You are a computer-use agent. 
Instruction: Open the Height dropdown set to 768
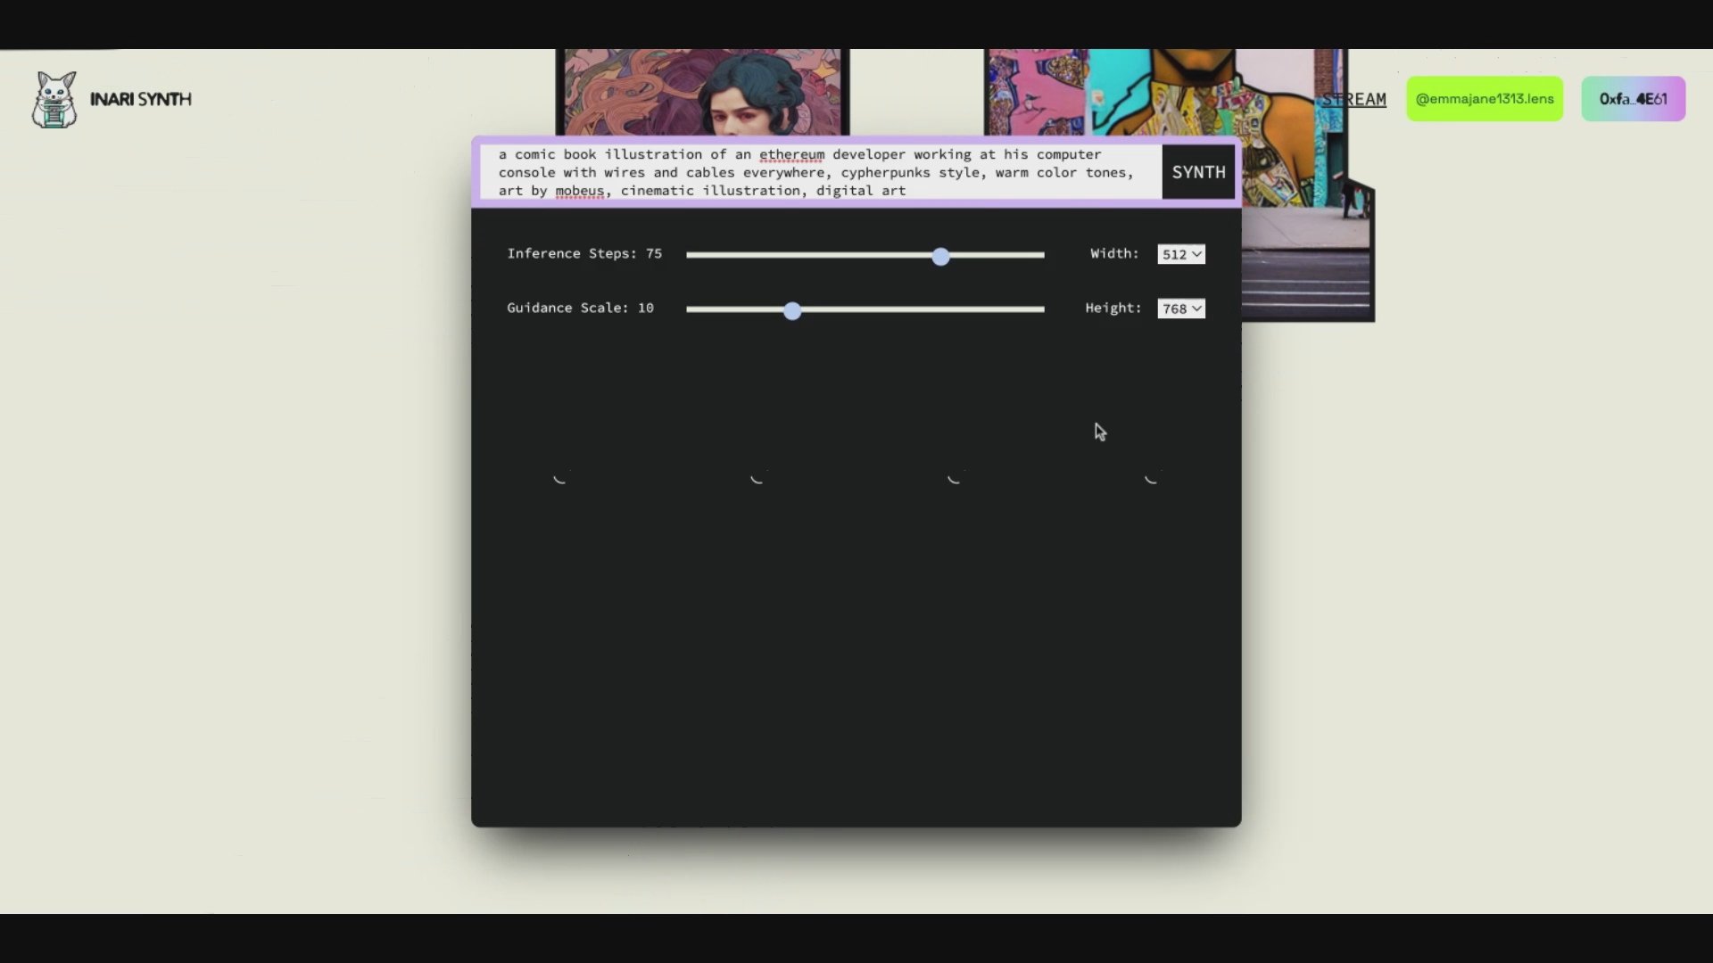[x=1180, y=309]
